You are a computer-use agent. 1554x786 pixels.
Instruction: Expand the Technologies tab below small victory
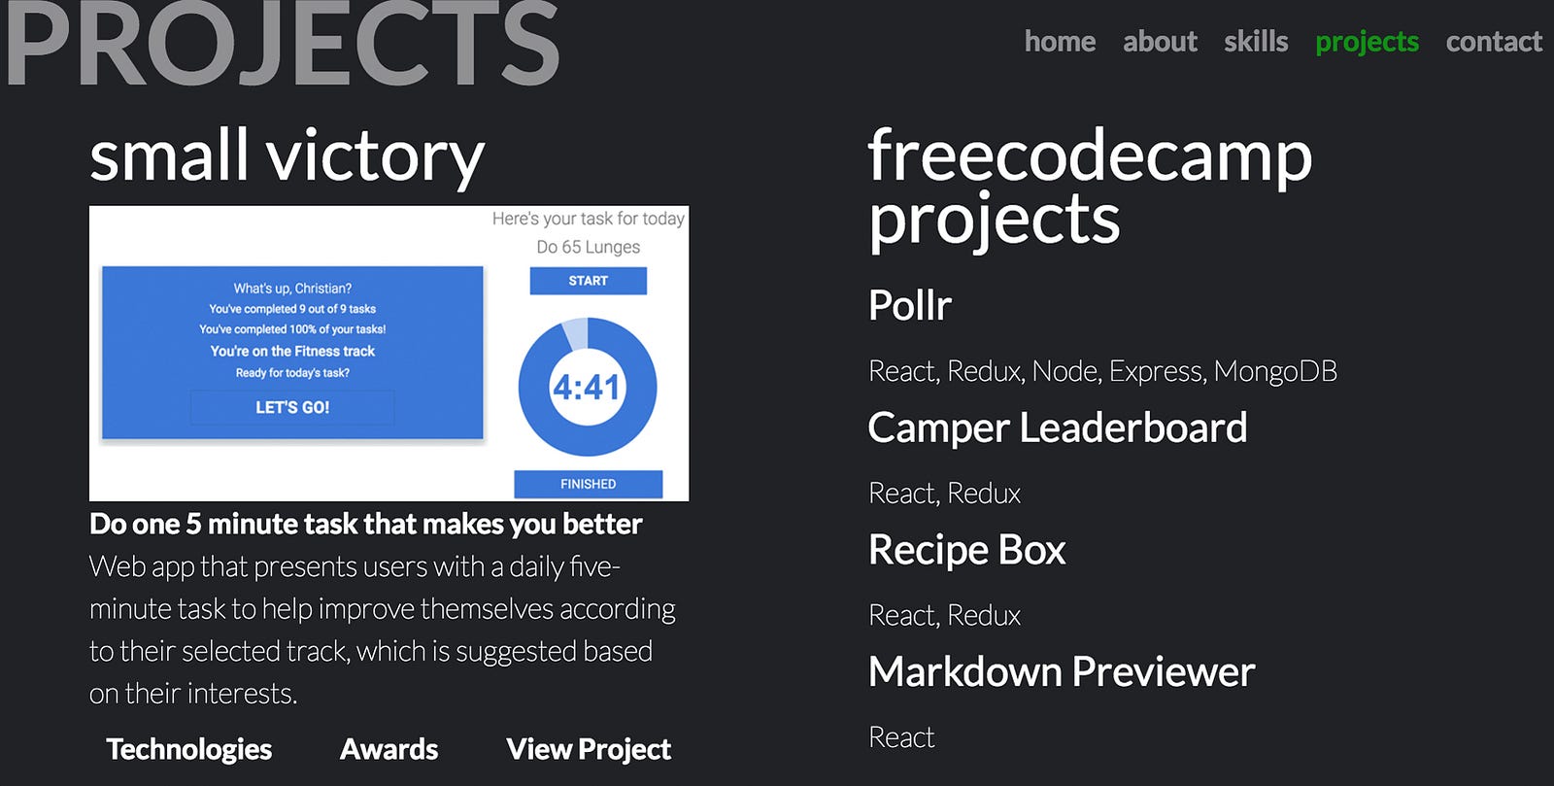click(189, 749)
